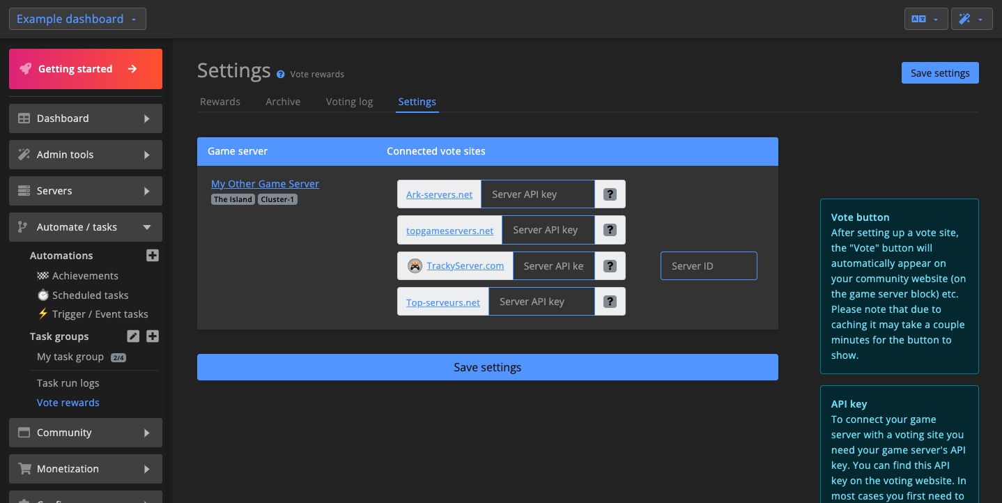The width and height of the screenshot is (1002, 503).
Task: Click the Admin tools wand icon
Action: (x=23, y=154)
